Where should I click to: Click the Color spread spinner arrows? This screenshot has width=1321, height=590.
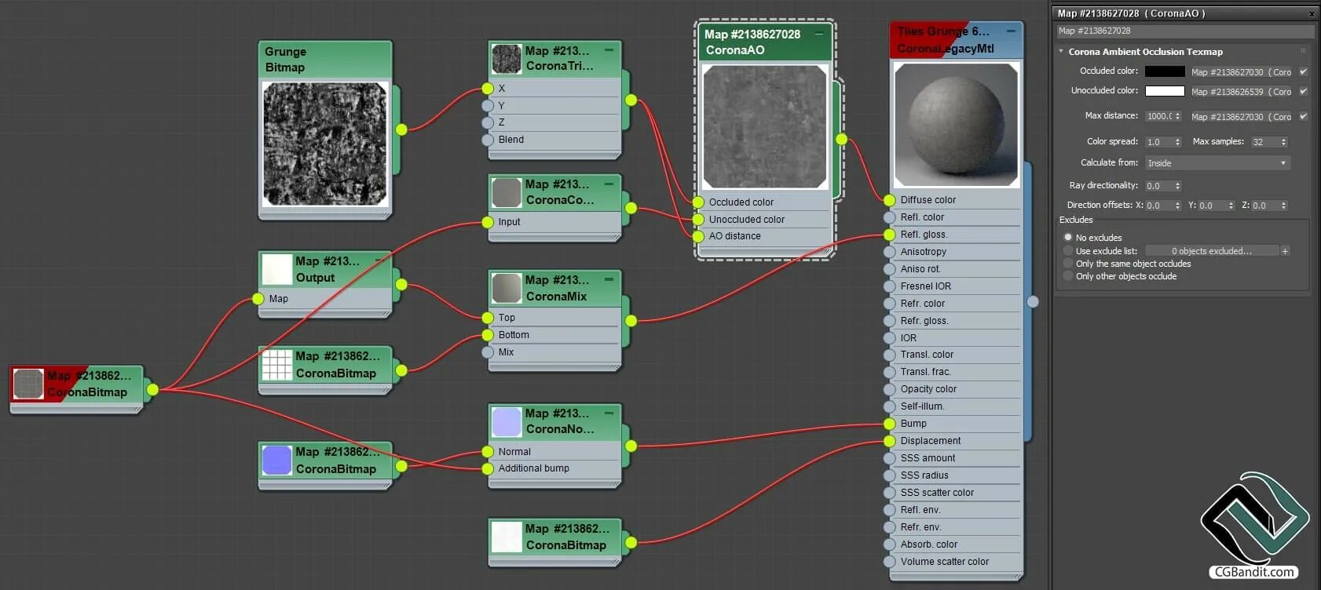1177,142
